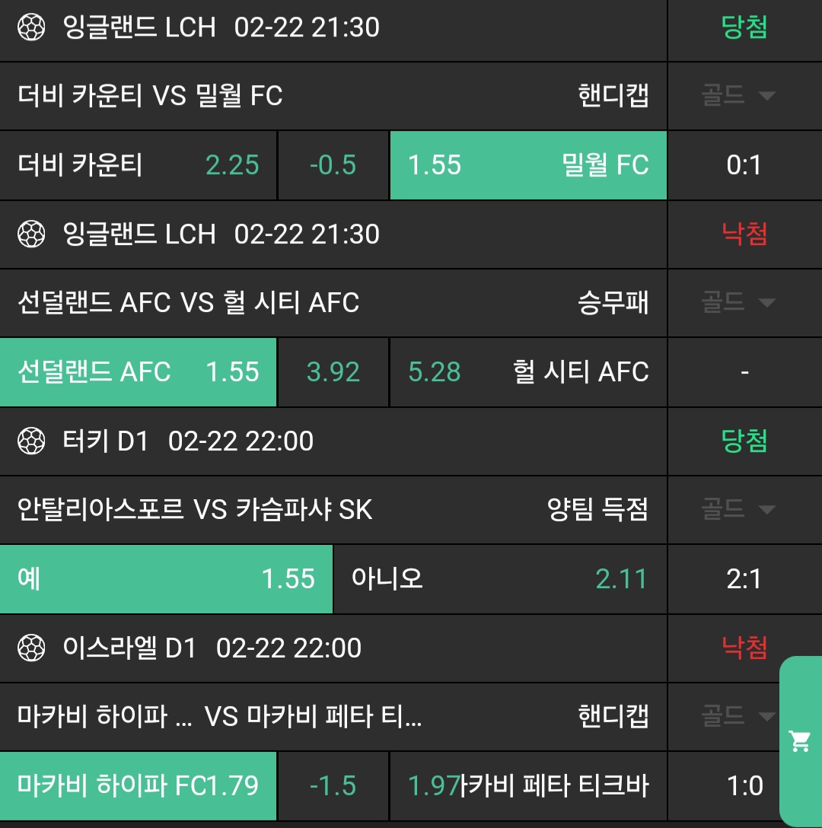
Task: Click the -1.5 handicap value cell
Action: click(x=333, y=786)
